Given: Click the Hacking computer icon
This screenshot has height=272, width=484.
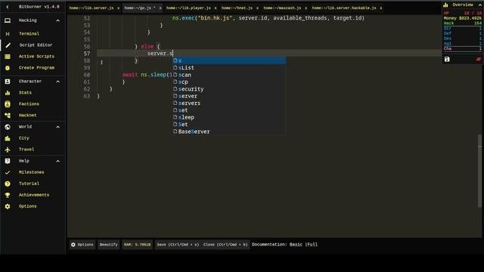Looking at the screenshot, I should 8,20.
